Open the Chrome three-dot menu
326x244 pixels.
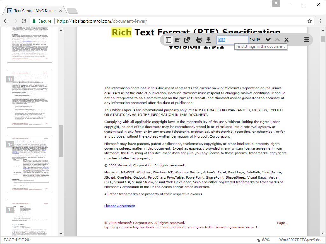pyautogui.click(x=320, y=21)
